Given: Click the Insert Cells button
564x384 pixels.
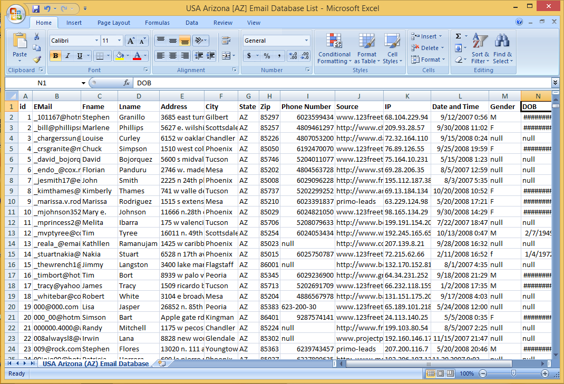Looking at the screenshot, I should coord(429,36).
